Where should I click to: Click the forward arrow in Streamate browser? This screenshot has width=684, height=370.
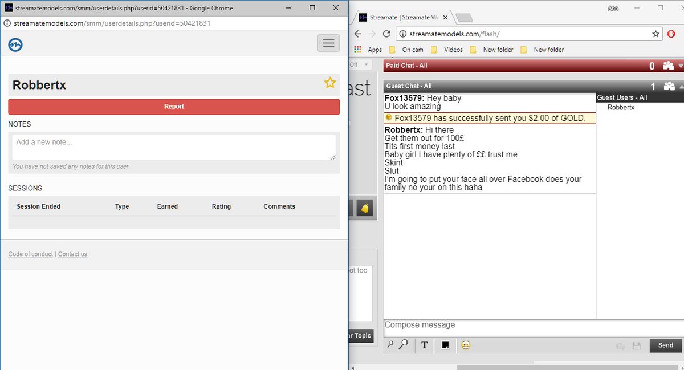pyautogui.click(x=372, y=34)
